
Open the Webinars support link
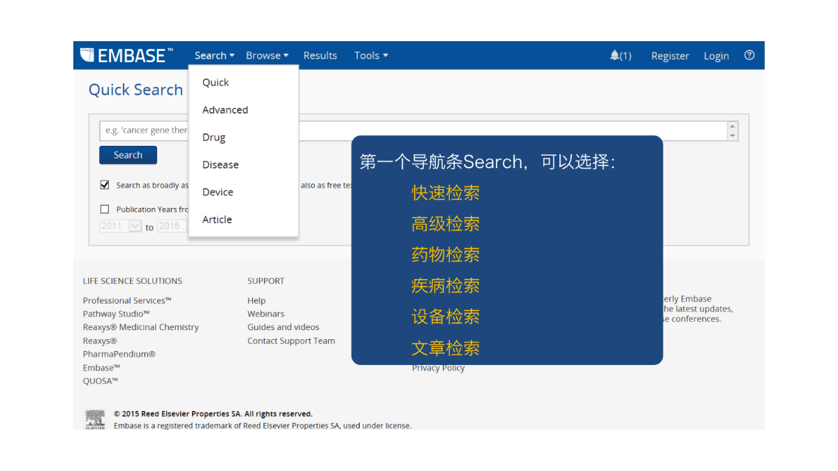tap(266, 314)
